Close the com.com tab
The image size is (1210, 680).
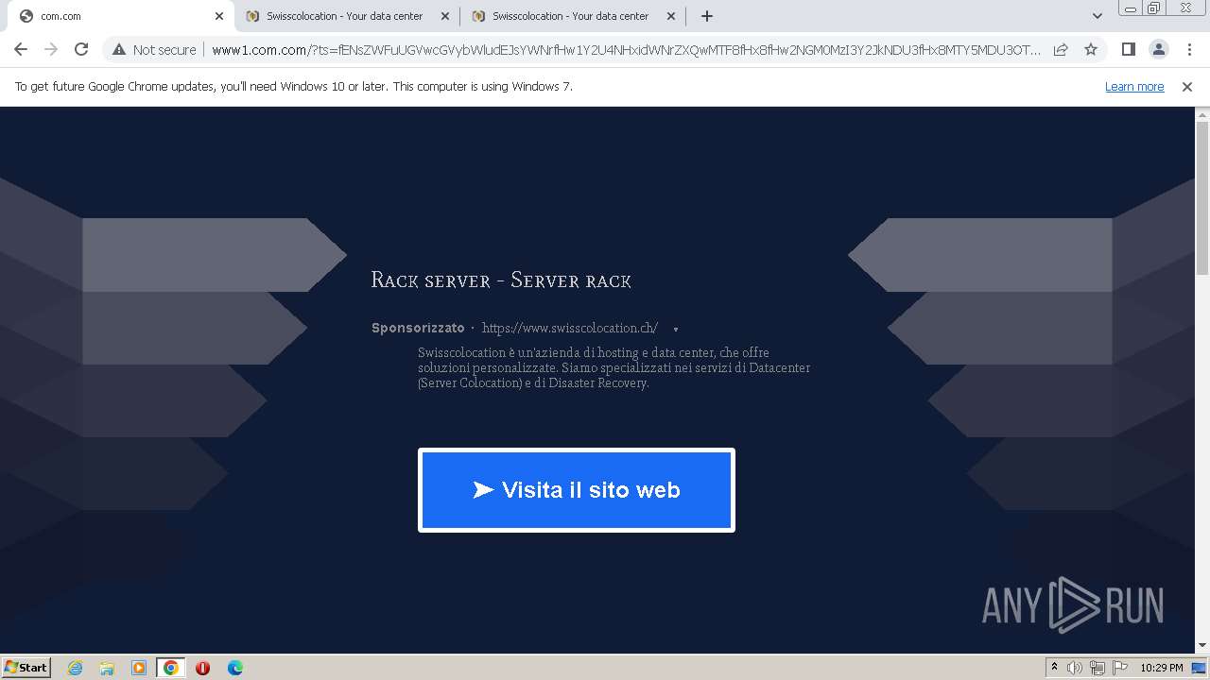(218, 16)
